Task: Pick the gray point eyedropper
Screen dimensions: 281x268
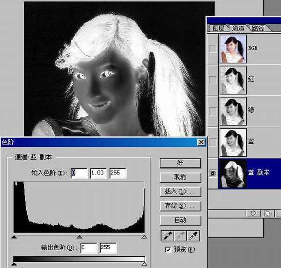Action: 180,235
